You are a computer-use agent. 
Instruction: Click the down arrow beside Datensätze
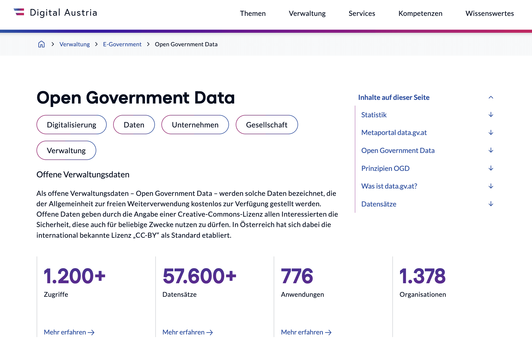(491, 204)
